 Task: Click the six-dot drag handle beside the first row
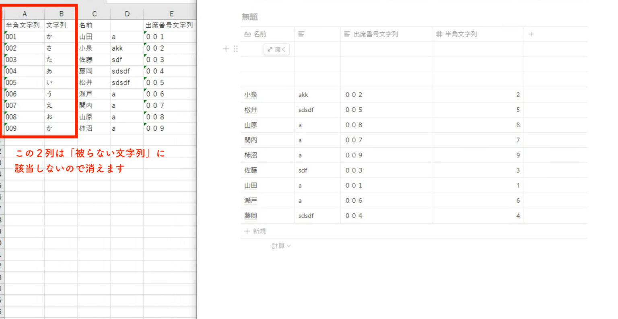pos(236,49)
